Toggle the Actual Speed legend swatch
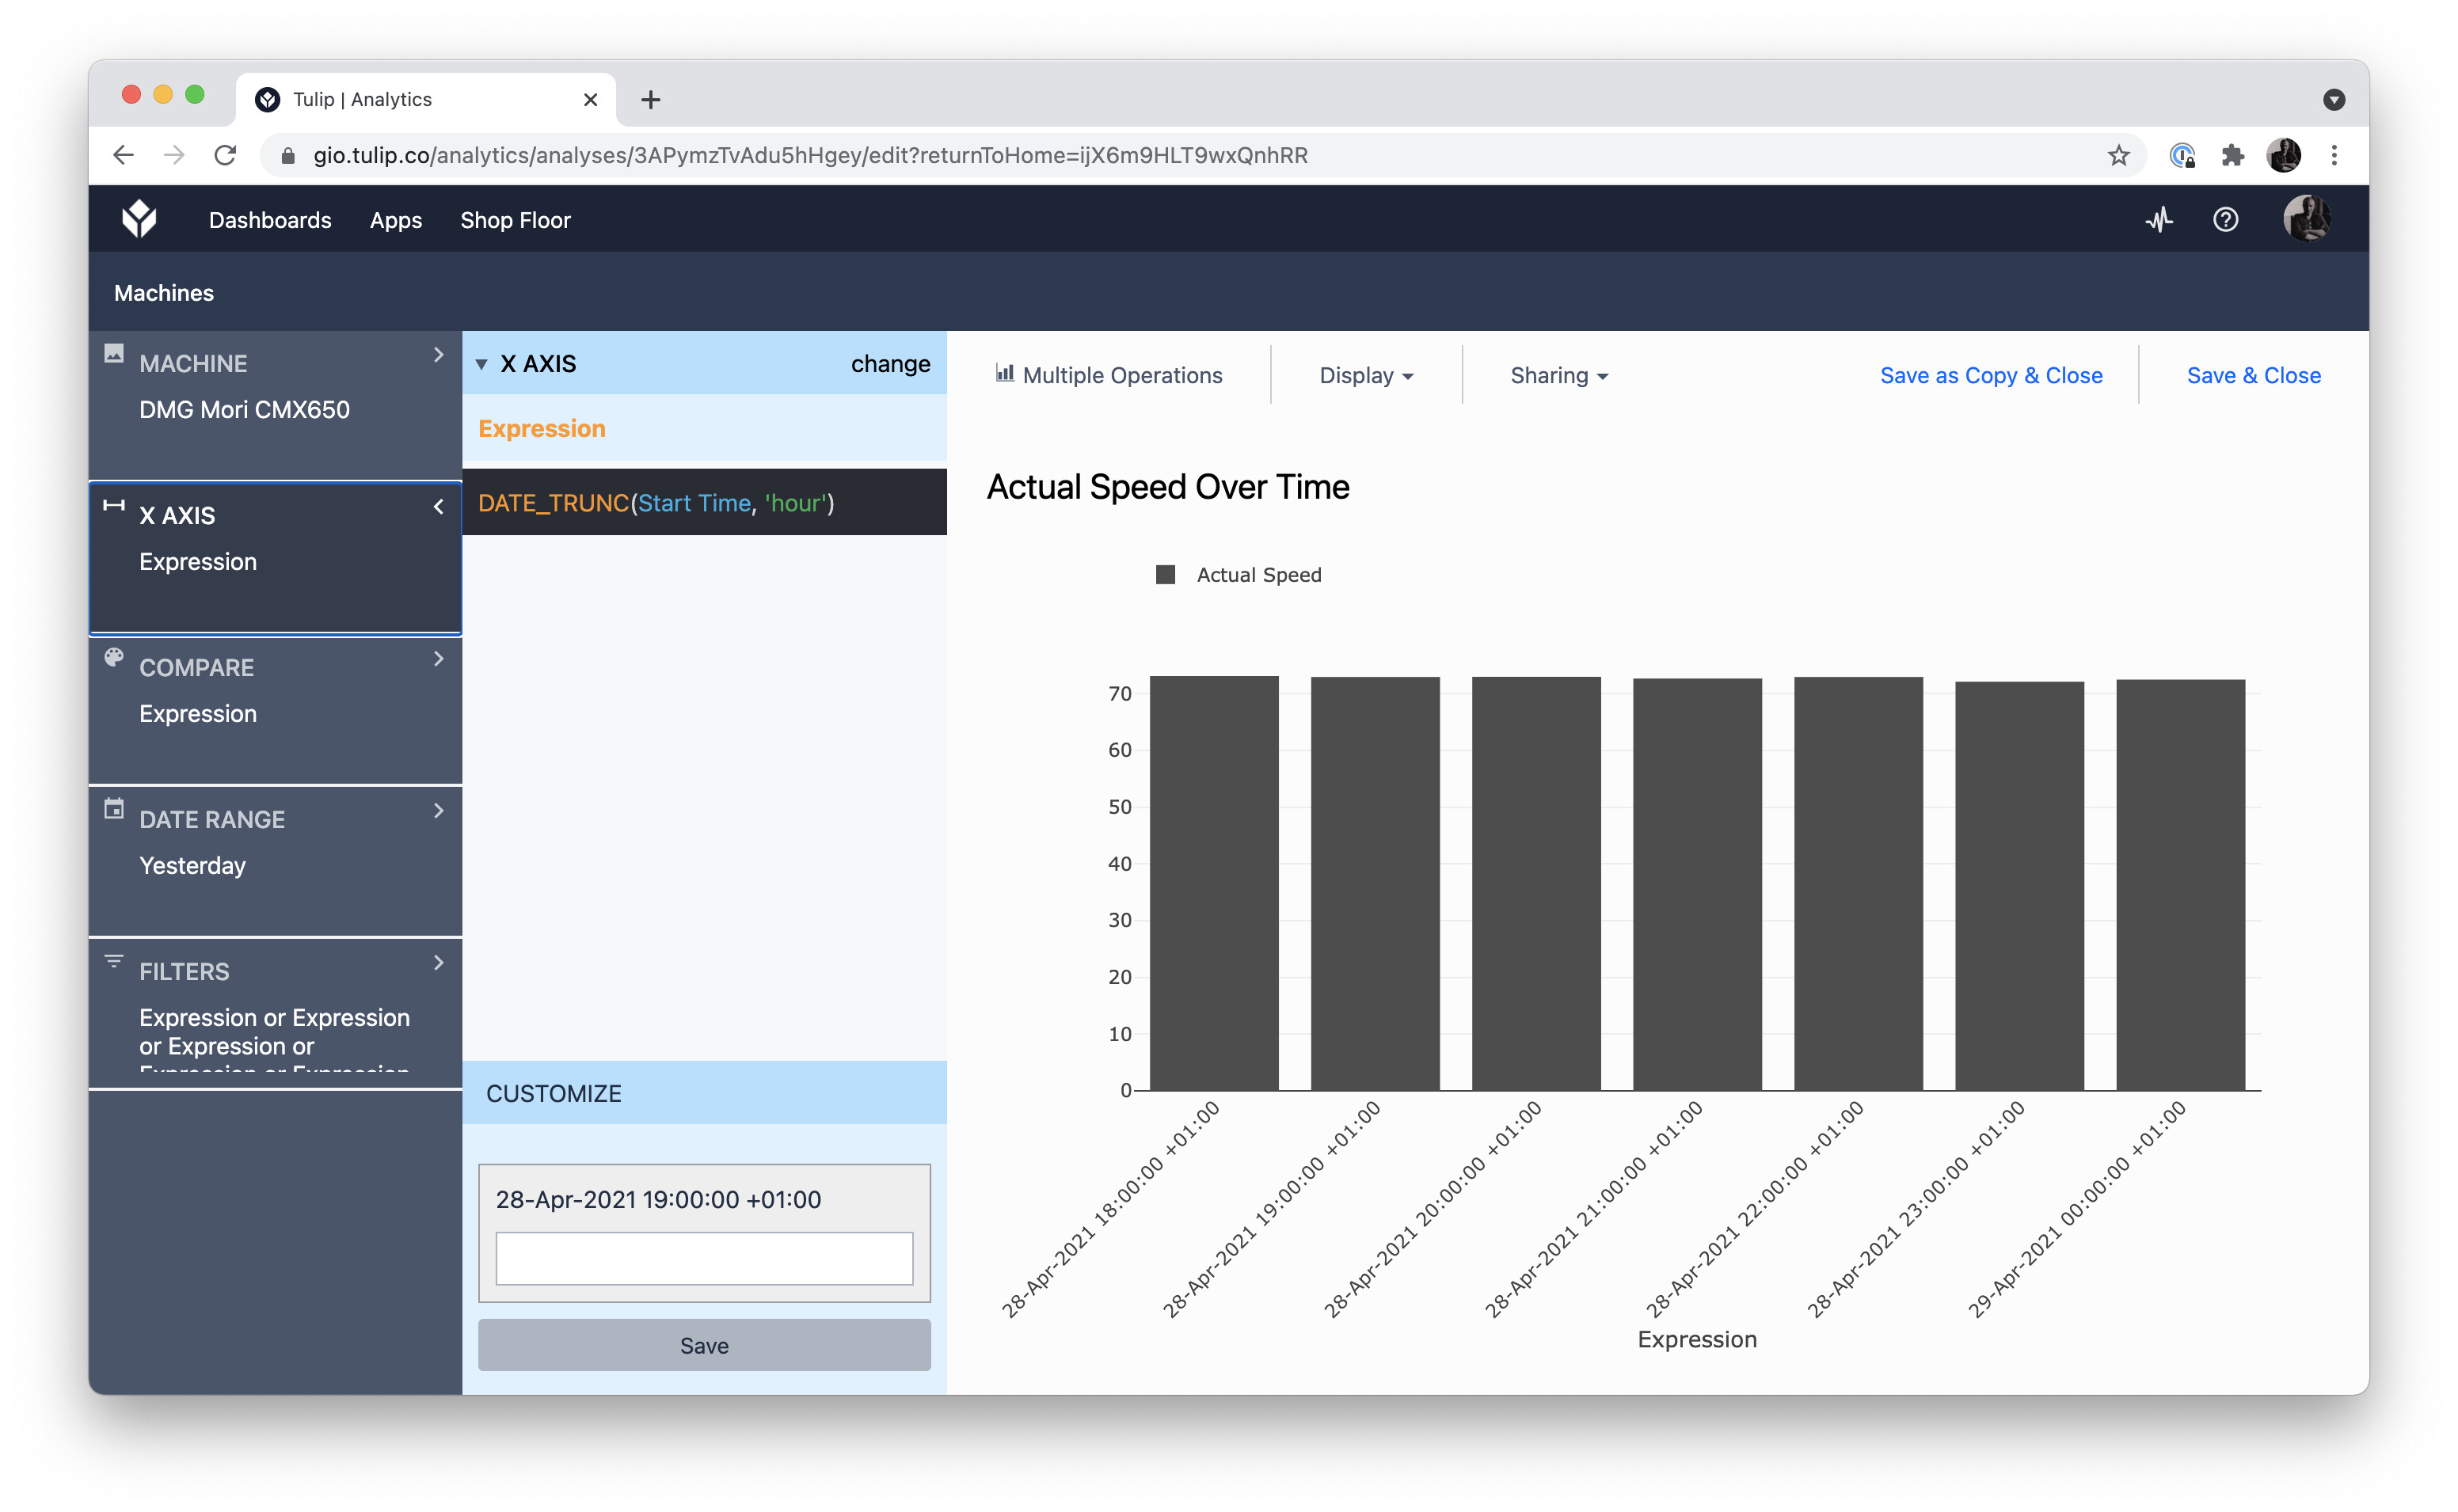 (1165, 575)
